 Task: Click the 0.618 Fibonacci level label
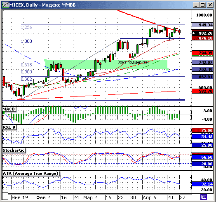(x=26, y=65)
